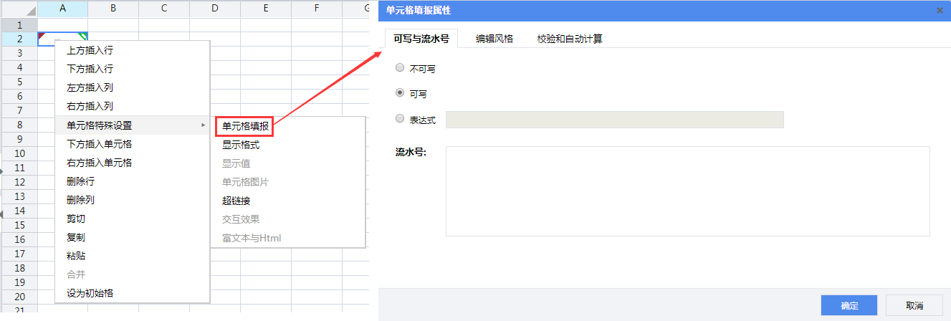Click the 确定 button
The width and height of the screenshot is (951, 321).
tap(849, 305)
